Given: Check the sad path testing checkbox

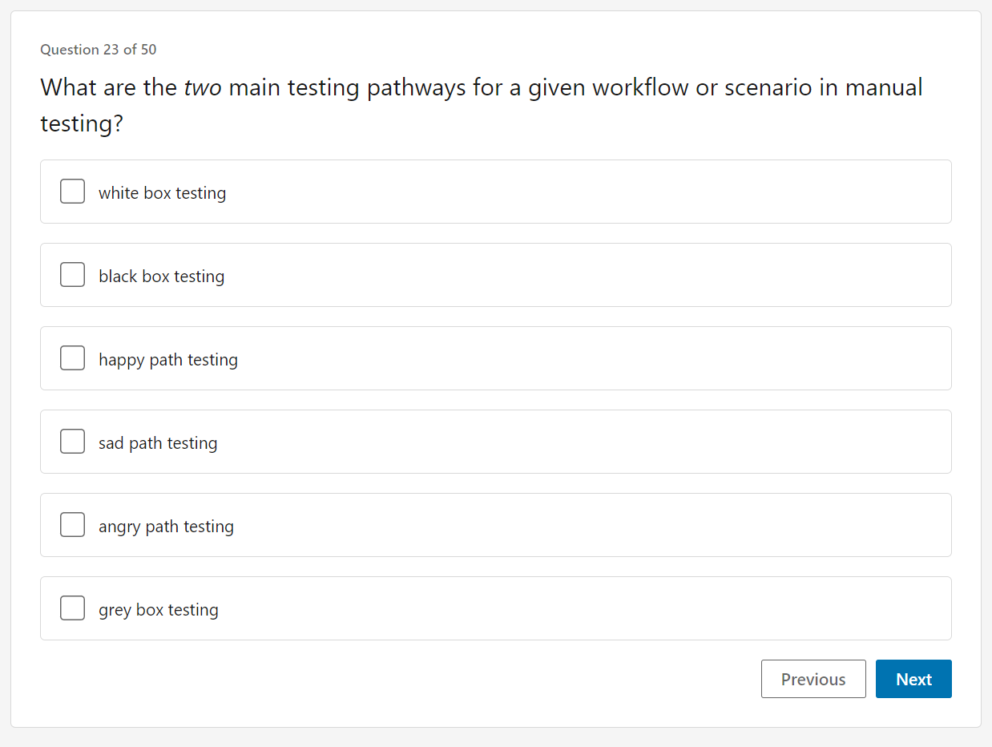Looking at the screenshot, I should coord(72,441).
